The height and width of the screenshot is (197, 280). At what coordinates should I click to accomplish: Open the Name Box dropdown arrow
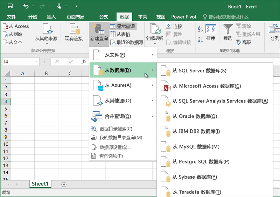(x=36, y=62)
